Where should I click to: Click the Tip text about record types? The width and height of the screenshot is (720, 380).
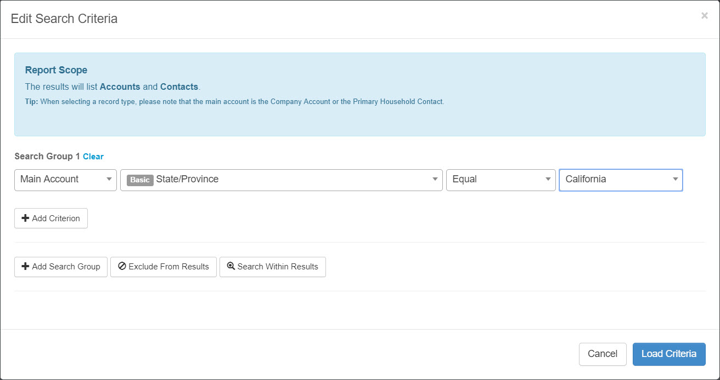[235, 102]
